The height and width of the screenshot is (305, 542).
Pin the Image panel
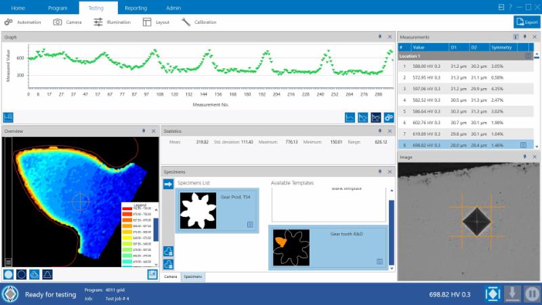click(524, 157)
